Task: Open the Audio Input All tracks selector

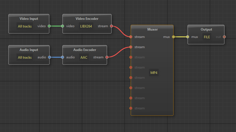Action: pyautogui.click(x=25, y=57)
